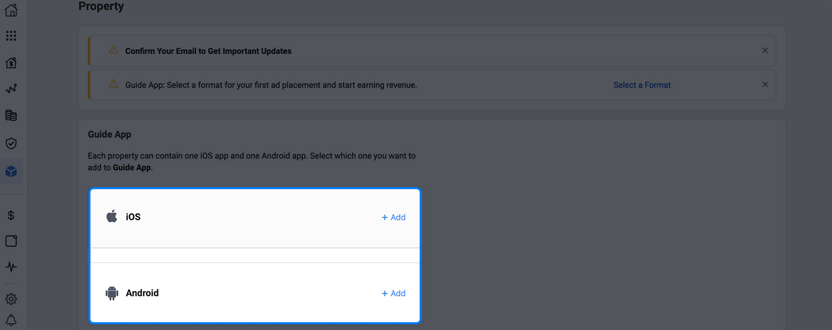Select the iOS platform row
Screen dimensions: 832x330
(255, 218)
